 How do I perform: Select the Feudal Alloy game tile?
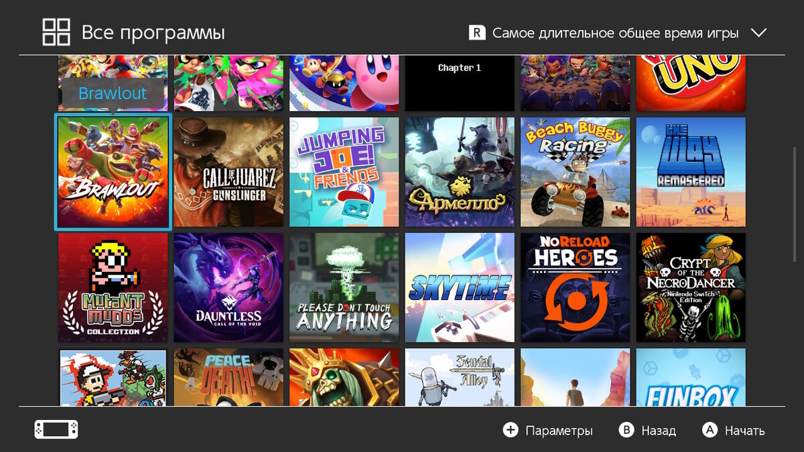tap(460, 377)
